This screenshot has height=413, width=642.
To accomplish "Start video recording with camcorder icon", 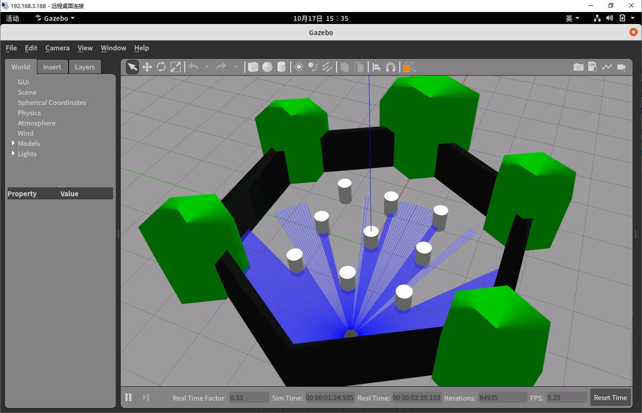I will tap(622, 67).
